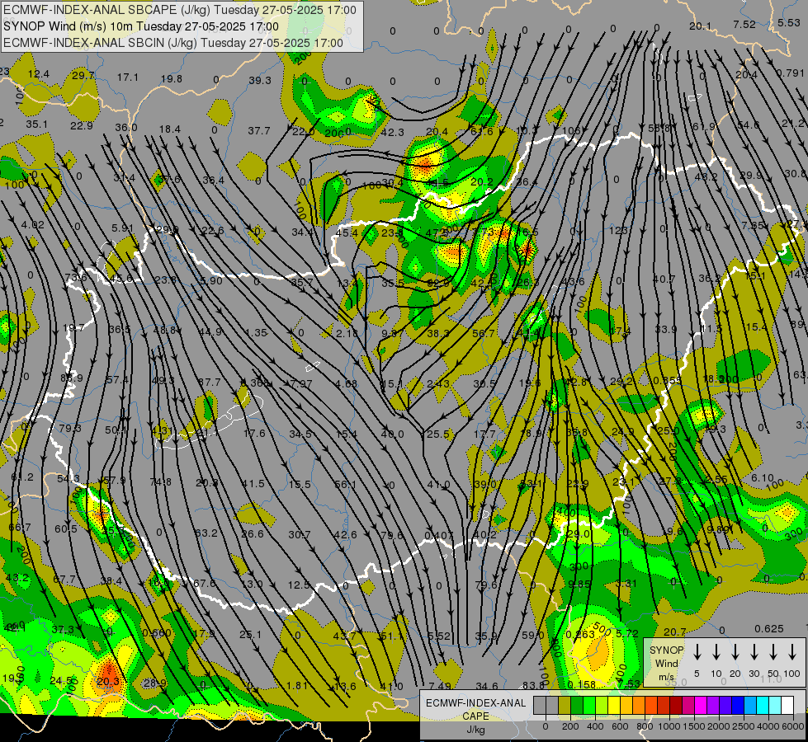Select the amber swatch before the 800 tick

639,705
